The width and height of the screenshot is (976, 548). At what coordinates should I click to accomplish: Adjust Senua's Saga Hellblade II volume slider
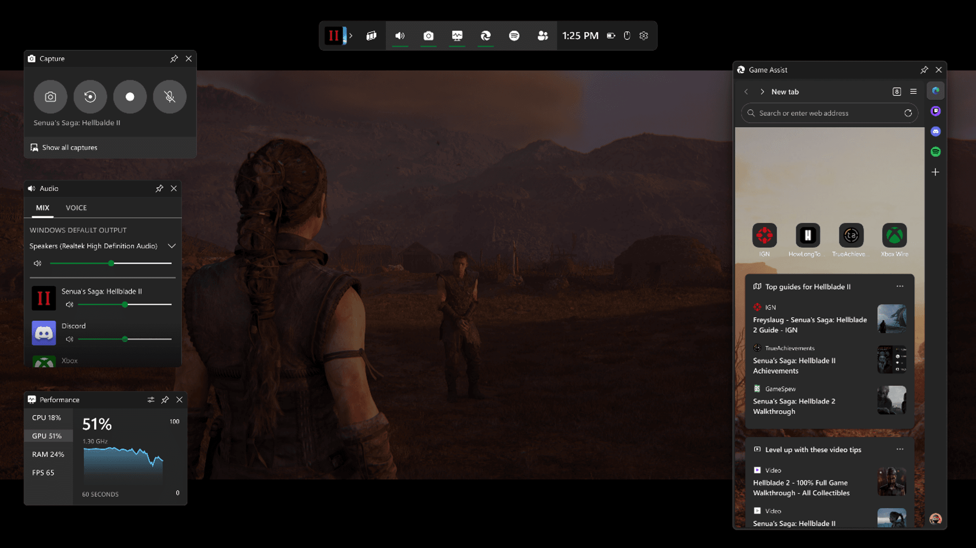pos(125,304)
